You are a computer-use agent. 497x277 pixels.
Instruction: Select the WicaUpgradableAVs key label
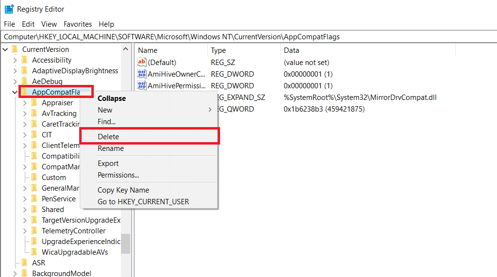click(75, 252)
